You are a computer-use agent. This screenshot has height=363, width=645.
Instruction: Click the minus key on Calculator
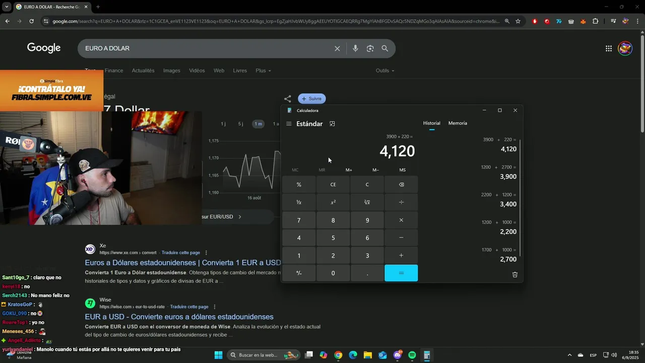point(401,238)
